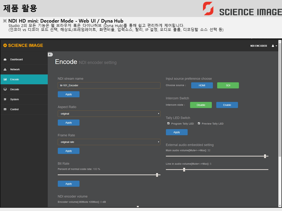The width and height of the screenshot is (282, 211).
Task: Open the System settings page
Action: (x=24, y=99)
